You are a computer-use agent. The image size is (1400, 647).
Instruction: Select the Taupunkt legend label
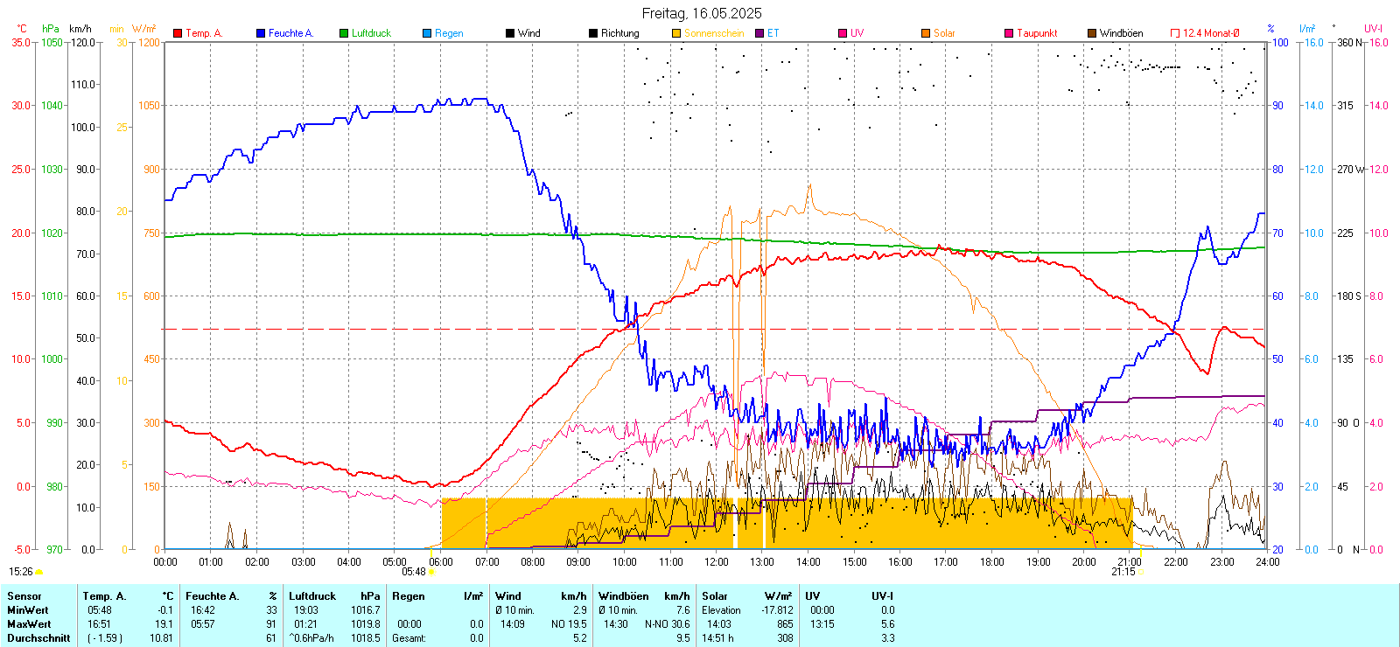pos(1037,33)
